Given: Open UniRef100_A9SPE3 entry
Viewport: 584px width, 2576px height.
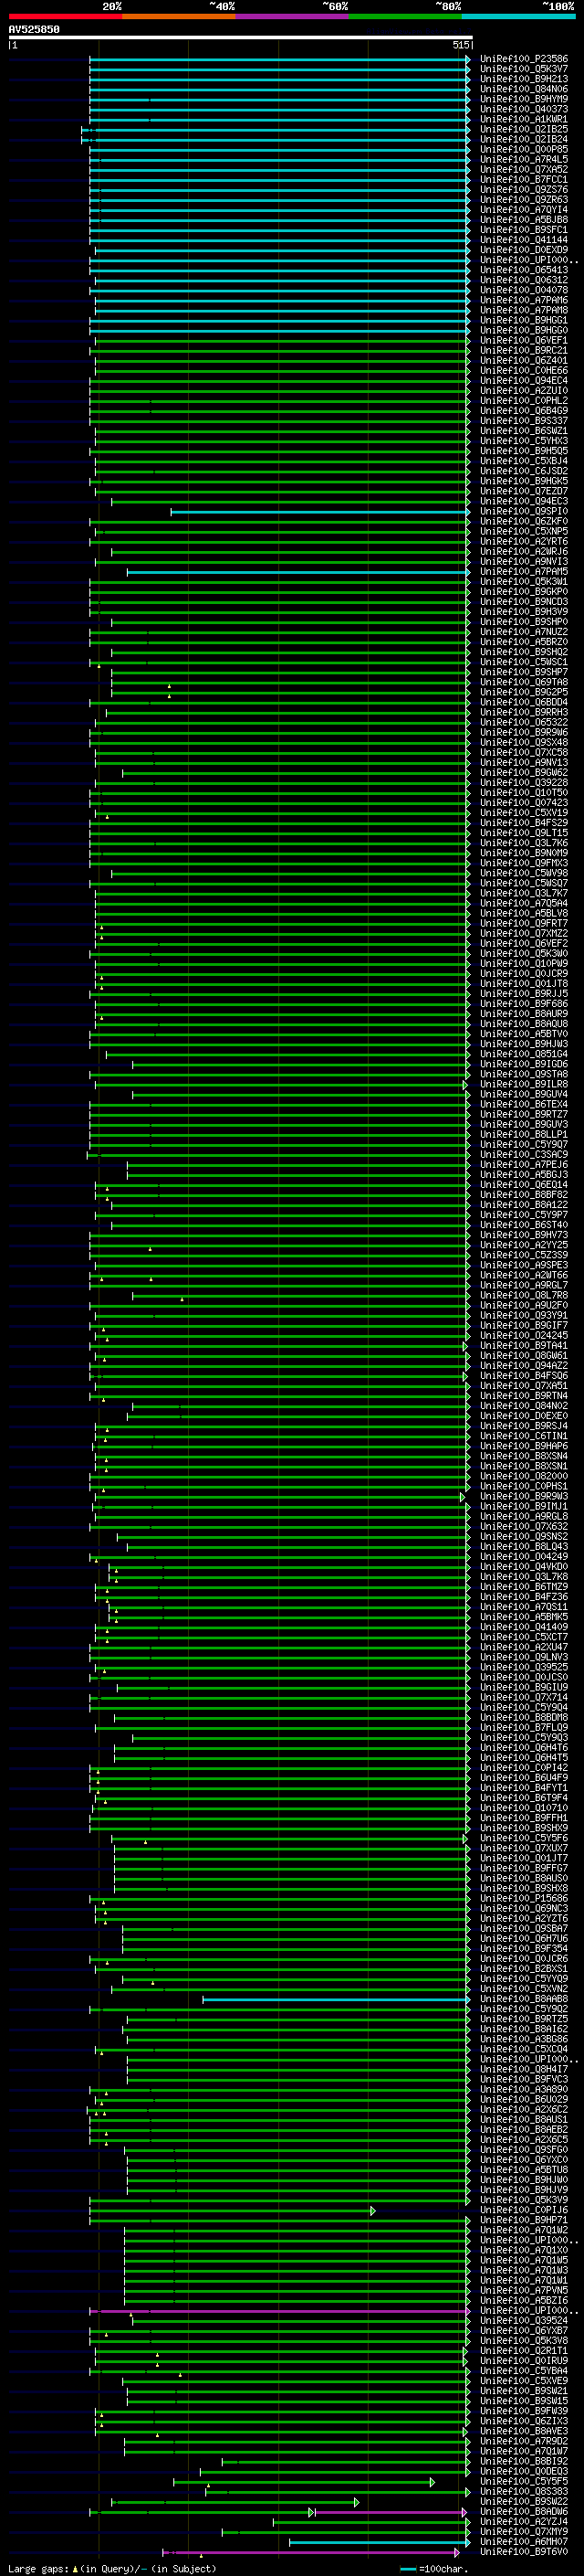Looking at the screenshot, I should [524, 1265].
